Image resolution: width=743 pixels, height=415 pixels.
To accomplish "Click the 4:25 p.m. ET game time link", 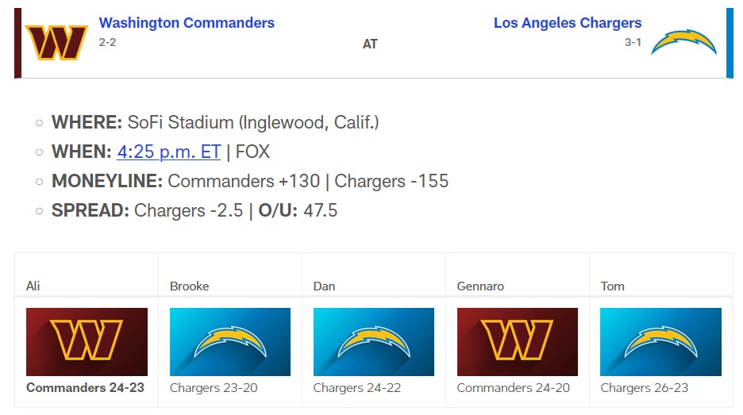I will point(169,152).
